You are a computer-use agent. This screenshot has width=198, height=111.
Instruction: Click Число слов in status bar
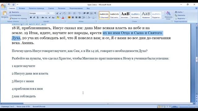coord(24,107)
